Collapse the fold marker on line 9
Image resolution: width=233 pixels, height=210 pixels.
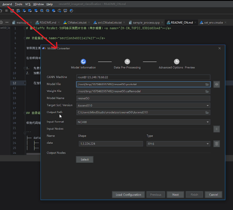25,68
